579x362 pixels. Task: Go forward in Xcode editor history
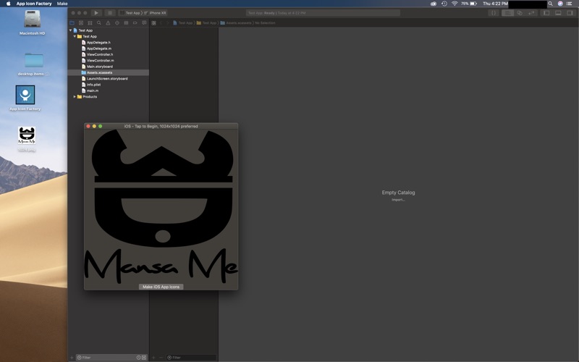pos(167,23)
